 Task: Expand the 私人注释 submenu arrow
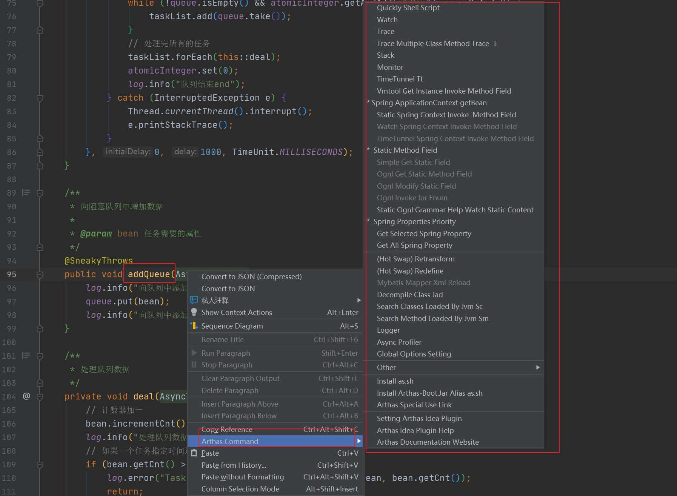coord(359,300)
